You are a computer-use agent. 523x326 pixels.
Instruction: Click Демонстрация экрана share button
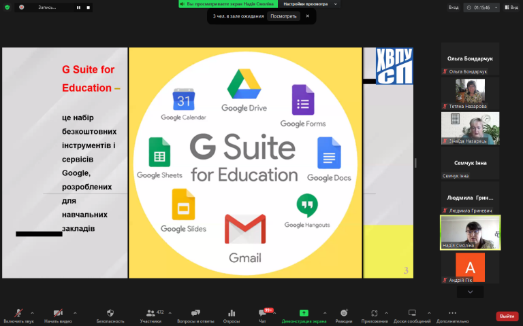point(304,316)
